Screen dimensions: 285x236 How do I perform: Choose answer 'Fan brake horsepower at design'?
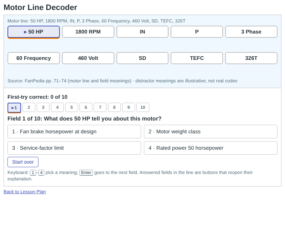pos(74,132)
